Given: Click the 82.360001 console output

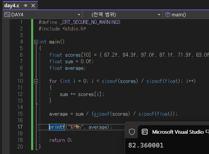Looking at the screenshot, I should [146, 145].
